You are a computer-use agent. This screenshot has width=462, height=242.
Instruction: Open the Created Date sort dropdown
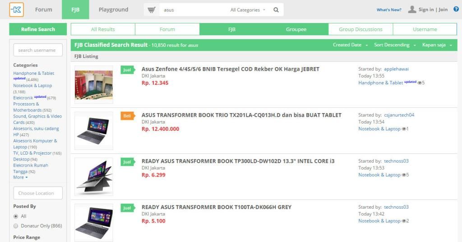point(350,45)
